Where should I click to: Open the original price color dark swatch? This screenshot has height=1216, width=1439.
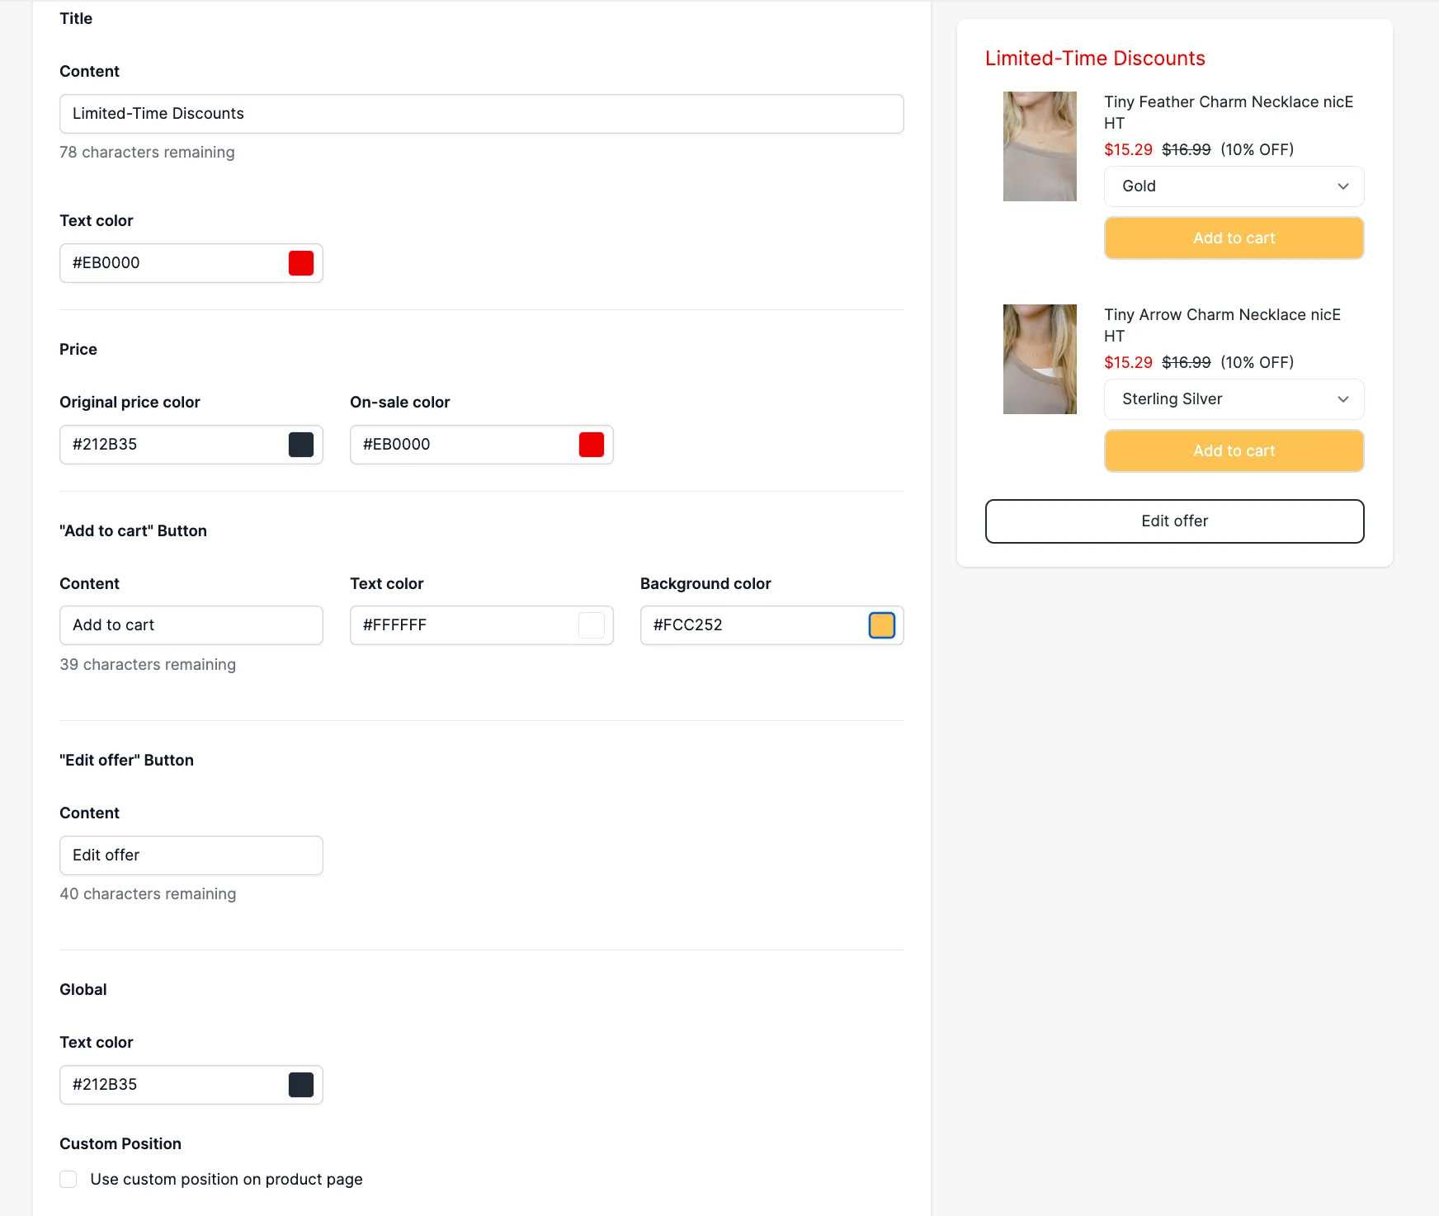(301, 445)
